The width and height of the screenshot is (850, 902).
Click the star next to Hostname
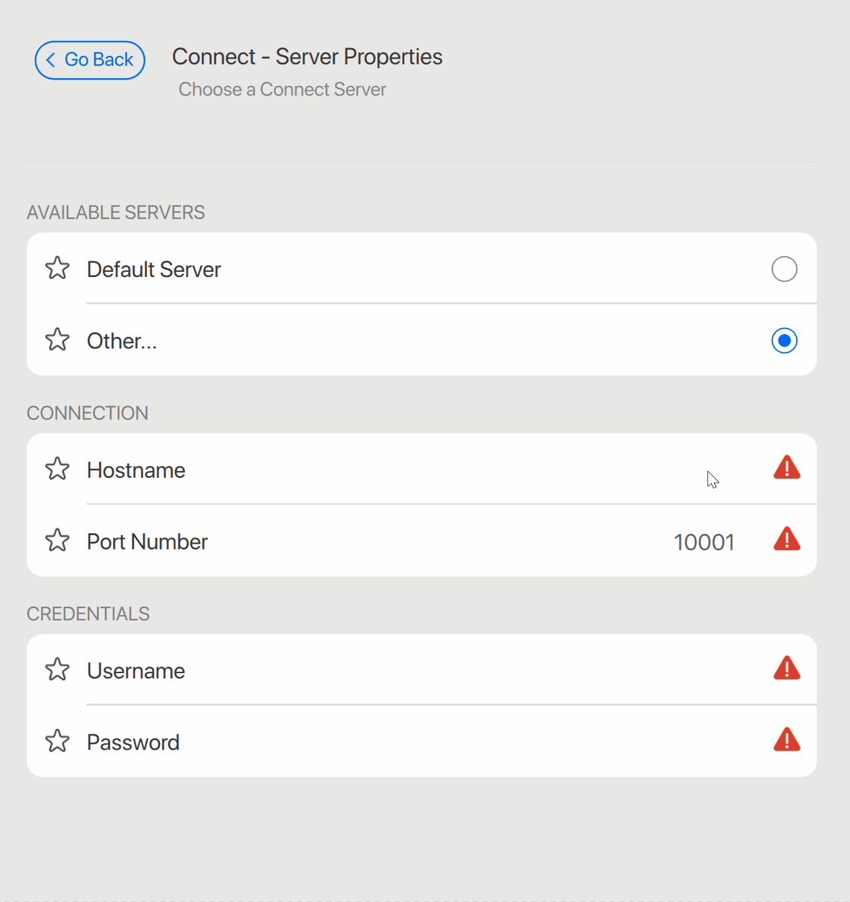57,469
